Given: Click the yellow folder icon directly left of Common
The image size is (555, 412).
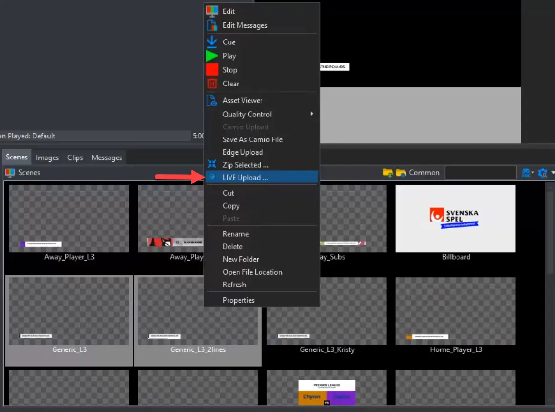Looking at the screenshot, I should pyautogui.click(x=401, y=173).
